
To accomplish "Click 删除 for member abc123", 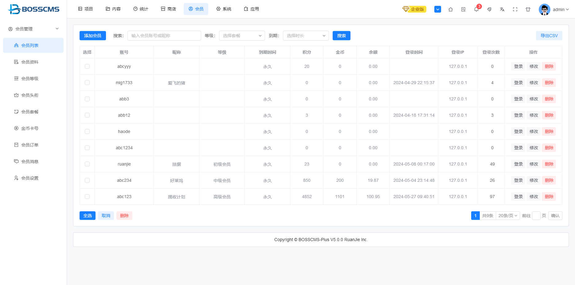I will pyautogui.click(x=549, y=197).
